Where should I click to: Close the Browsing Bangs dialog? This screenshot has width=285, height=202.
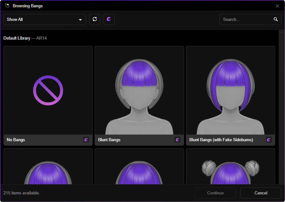pos(277,6)
